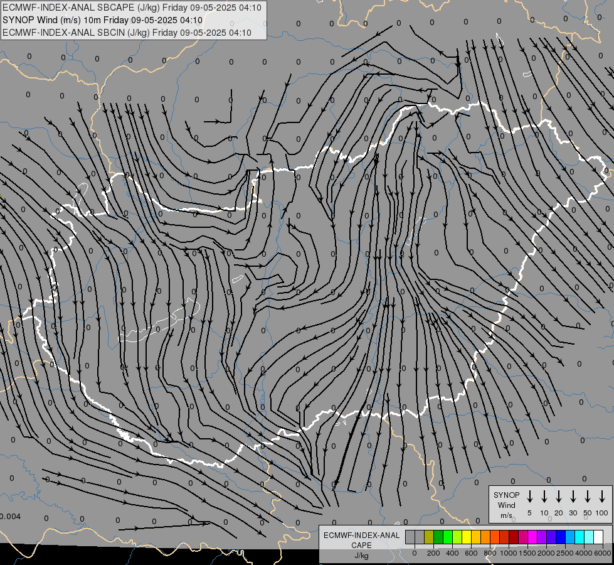Click the SBCIN title line in header
This screenshot has height=565, width=614.
(127, 33)
